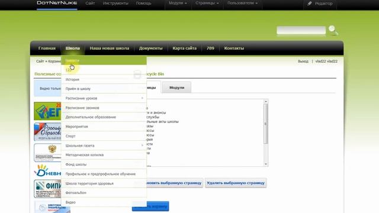Open the coat of arms banner

[x=47, y=153]
